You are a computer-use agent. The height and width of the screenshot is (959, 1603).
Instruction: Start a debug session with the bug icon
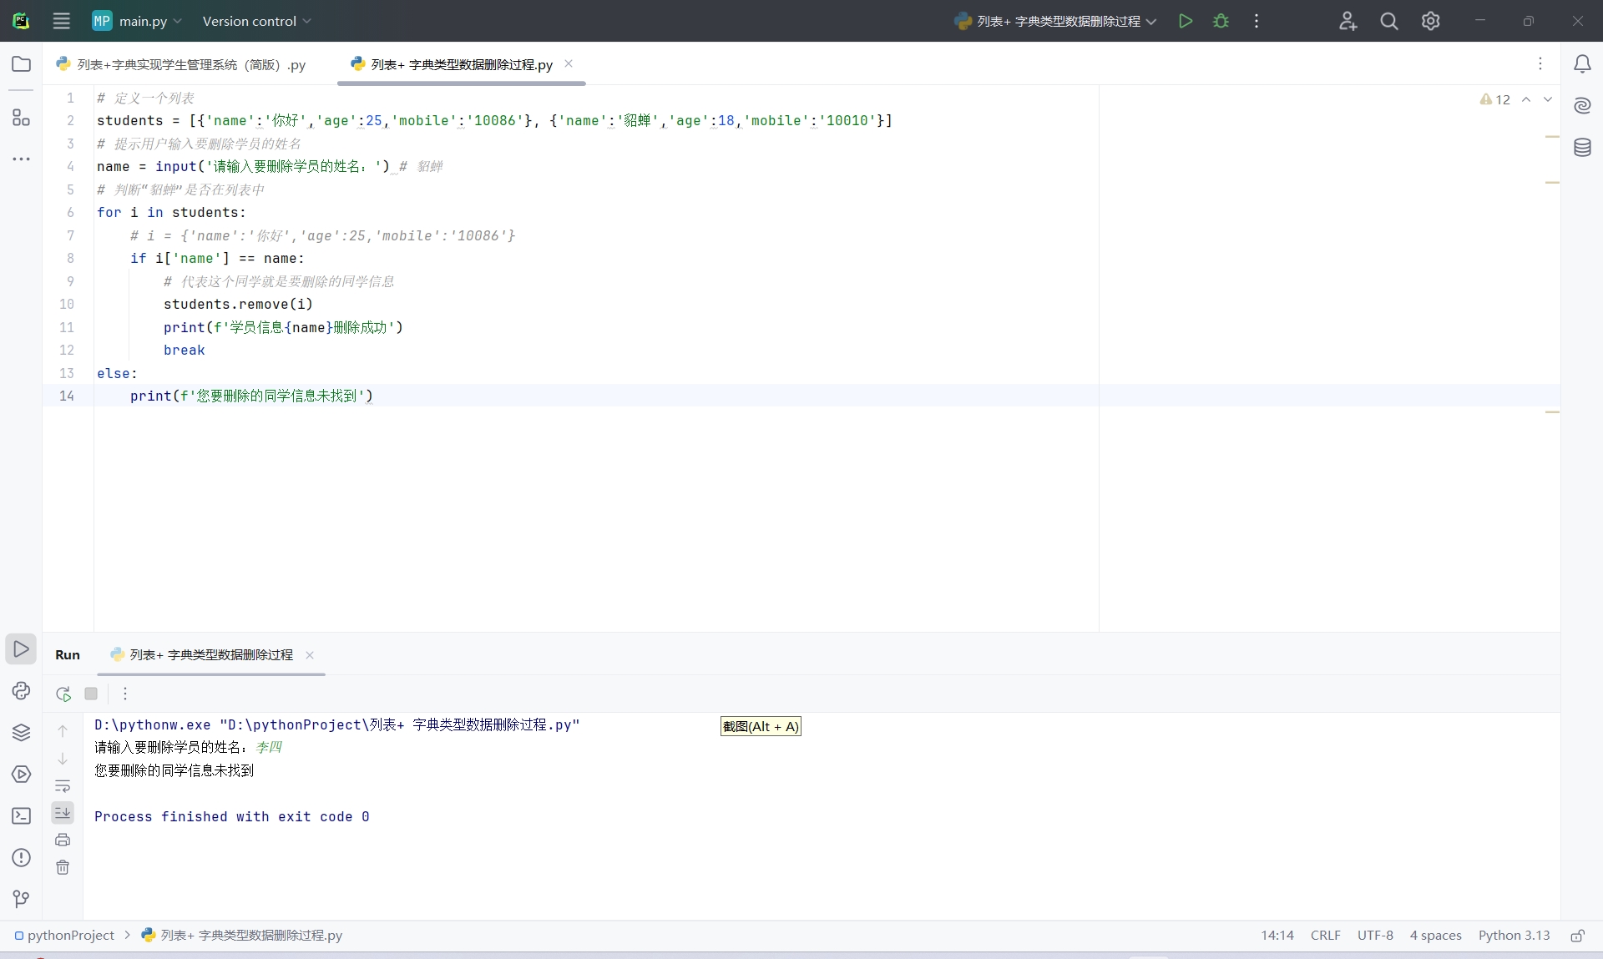click(x=1221, y=21)
